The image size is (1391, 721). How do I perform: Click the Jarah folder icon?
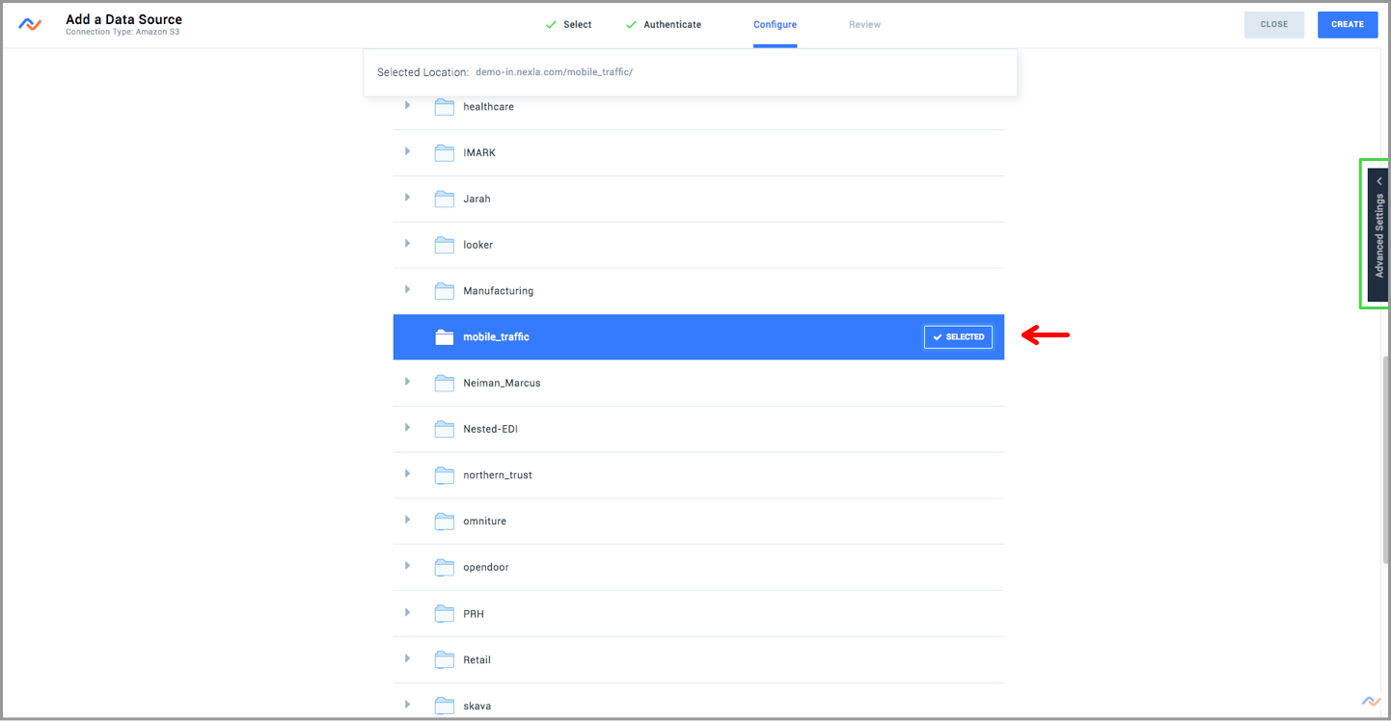tap(444, 199)
